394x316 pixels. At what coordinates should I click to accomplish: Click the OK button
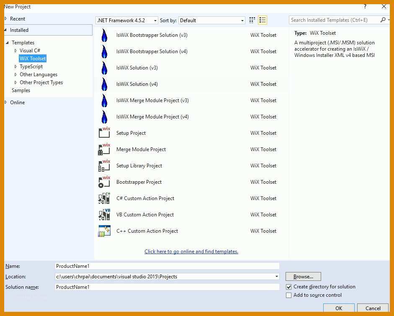pos(339,308)
